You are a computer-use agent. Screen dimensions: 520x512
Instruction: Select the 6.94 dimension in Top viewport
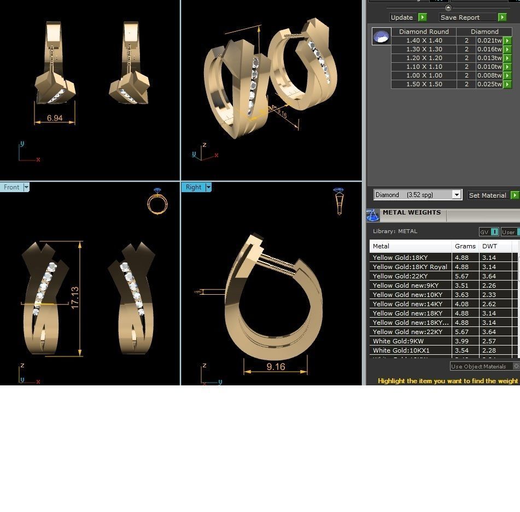(55, 118)
